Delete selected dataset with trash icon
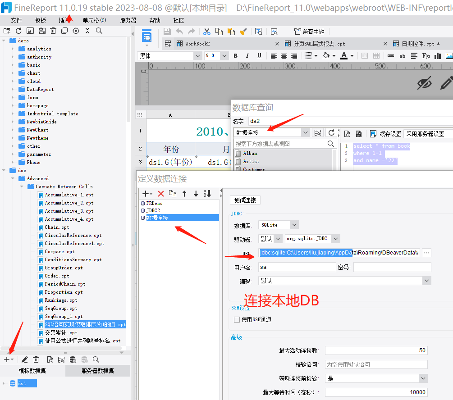This screenshot has width=453, height=400. pos(36,359)
